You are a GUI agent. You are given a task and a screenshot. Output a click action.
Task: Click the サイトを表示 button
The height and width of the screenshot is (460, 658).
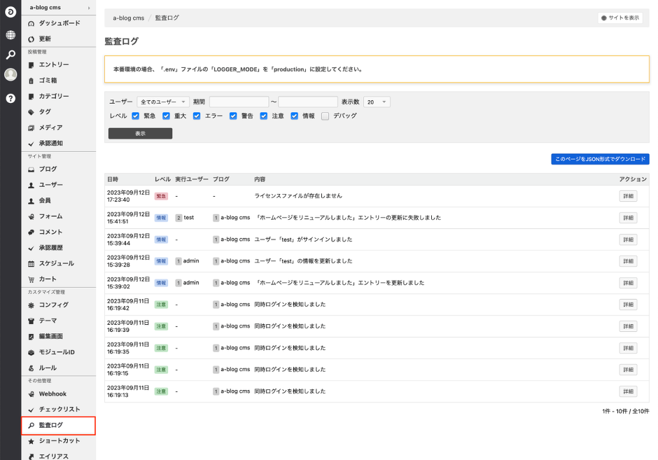click(619, 18)
